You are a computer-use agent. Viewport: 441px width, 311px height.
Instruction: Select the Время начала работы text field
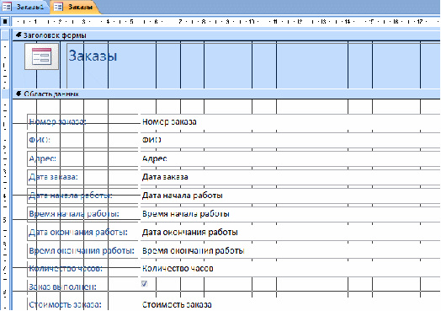click(290, 214)
